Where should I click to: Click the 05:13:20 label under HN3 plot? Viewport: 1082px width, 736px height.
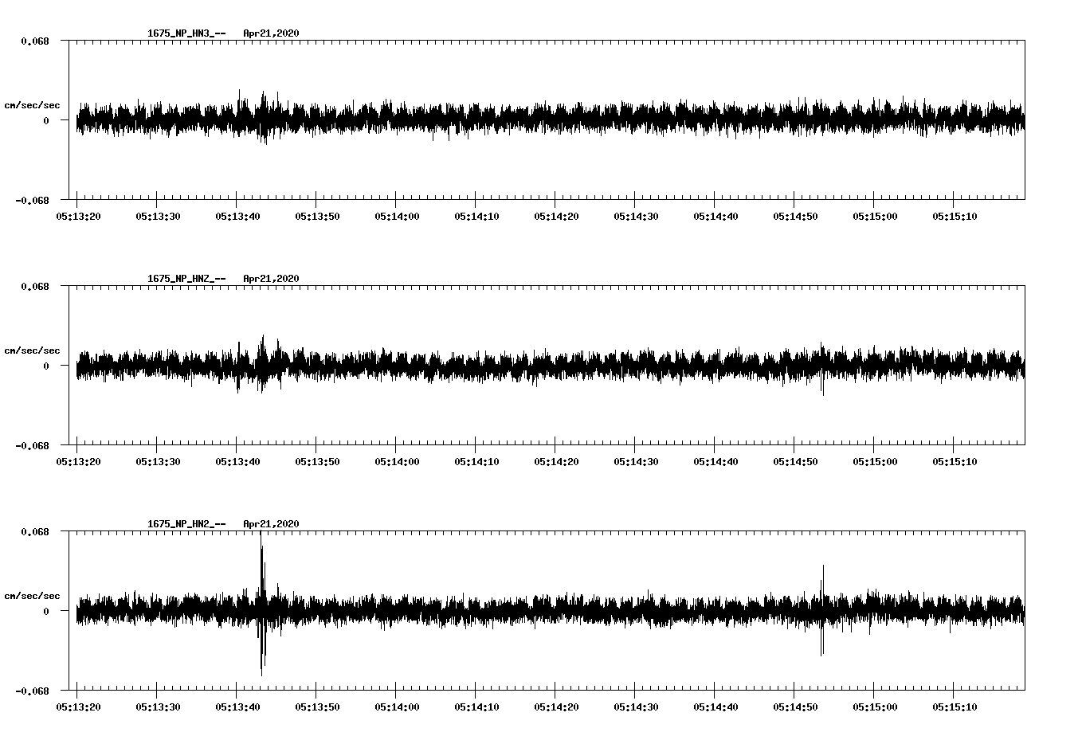point(76,216)
